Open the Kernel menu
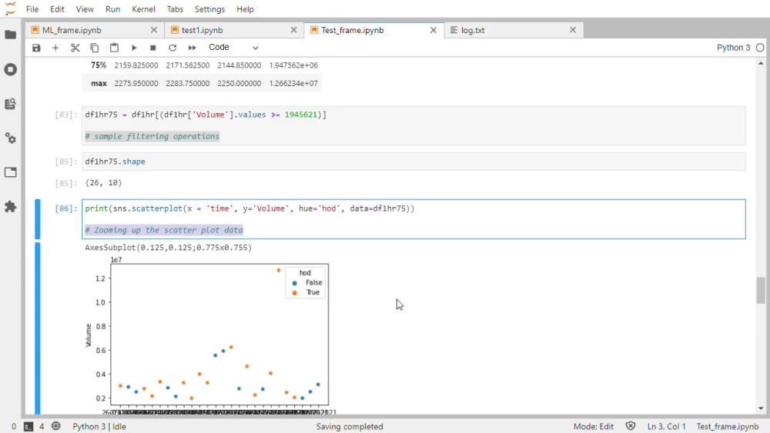The width and height of the screenshot is (770, 433). tap(143, 8)
